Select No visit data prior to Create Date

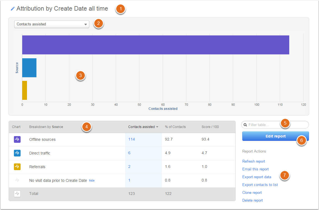58,180
